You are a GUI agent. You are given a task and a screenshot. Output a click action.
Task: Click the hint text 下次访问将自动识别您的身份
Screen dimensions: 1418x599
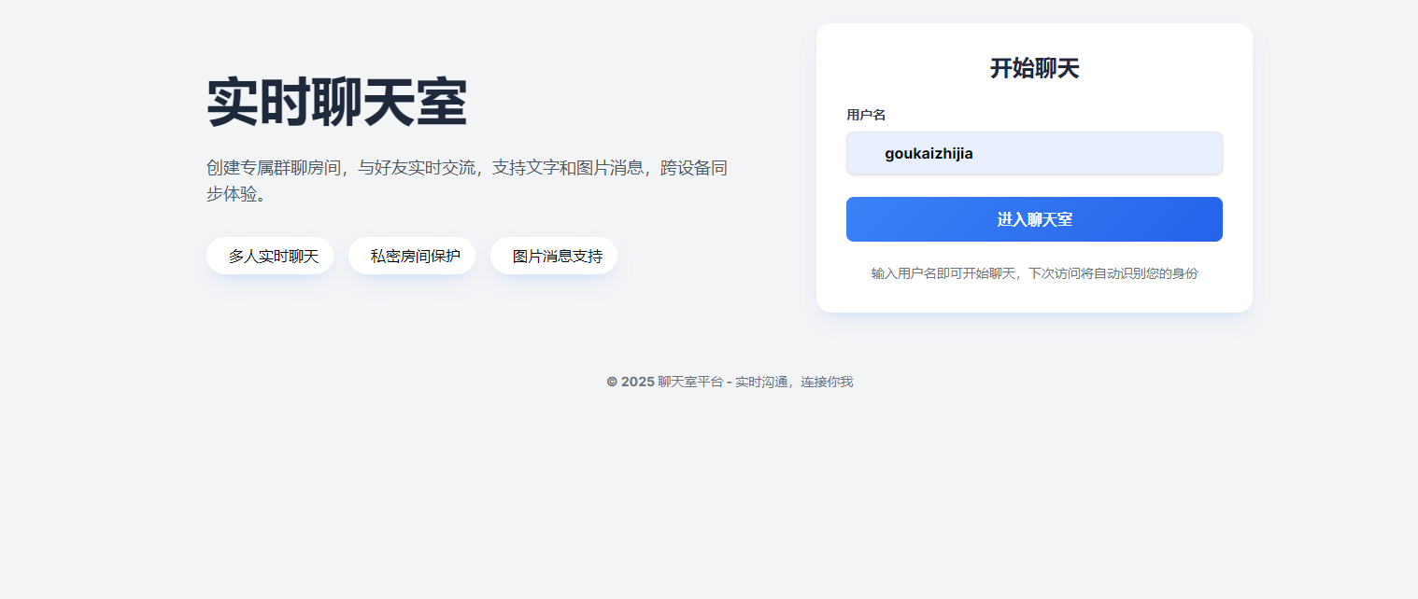(1113, 273)
